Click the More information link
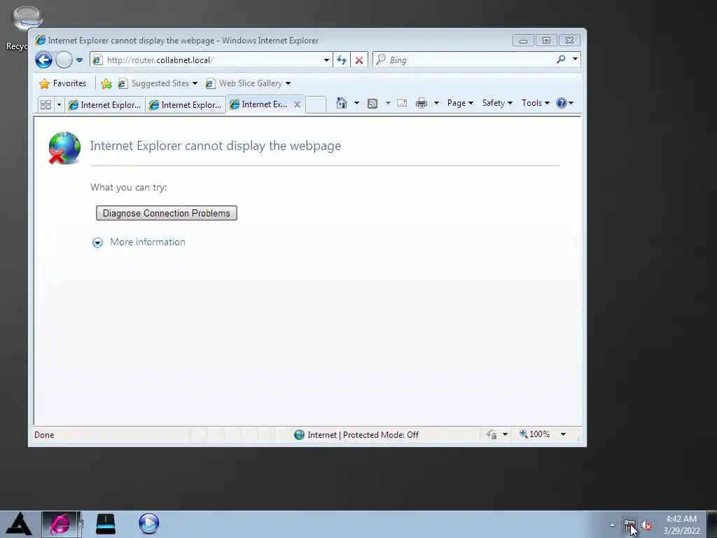The width and height of the screenshot is (717, 538). [148, 242]
